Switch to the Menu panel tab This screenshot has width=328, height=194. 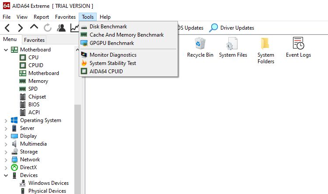[10, 39]
